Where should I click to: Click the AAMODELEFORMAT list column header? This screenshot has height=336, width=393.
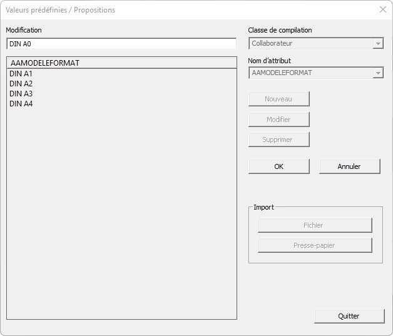[x=121, y=63]
